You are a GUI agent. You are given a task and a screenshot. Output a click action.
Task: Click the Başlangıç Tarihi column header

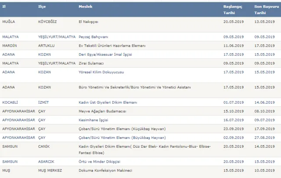[234, 10]
